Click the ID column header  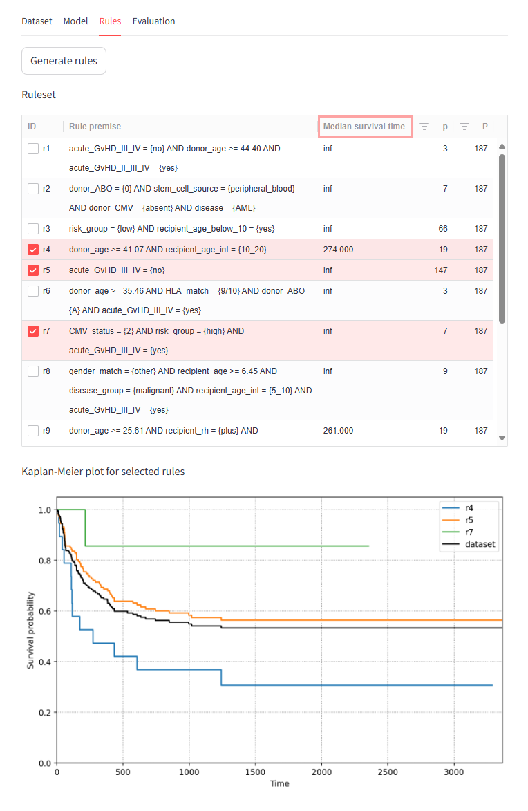click(32, 127)
